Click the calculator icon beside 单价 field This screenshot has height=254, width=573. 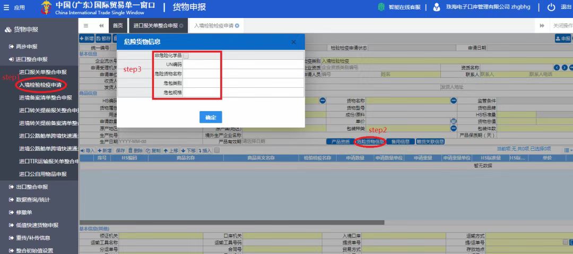454,121
